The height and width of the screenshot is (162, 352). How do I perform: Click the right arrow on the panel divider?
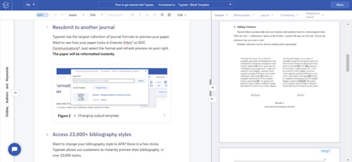click(213, 88)
